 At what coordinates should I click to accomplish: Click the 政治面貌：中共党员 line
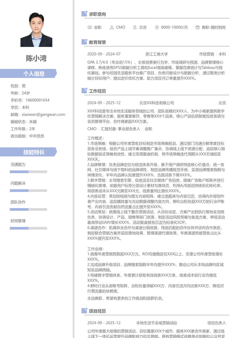click(x=27, y=136)
